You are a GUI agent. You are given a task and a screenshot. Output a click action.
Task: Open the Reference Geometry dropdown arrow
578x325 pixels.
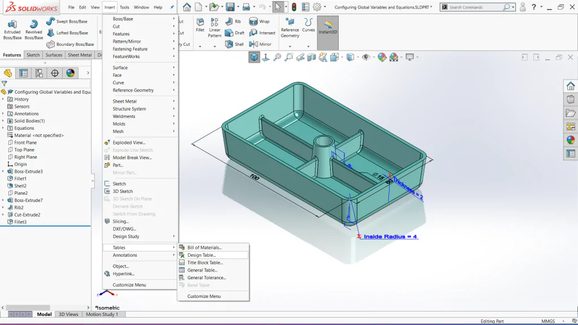click(x=290, y=46)
